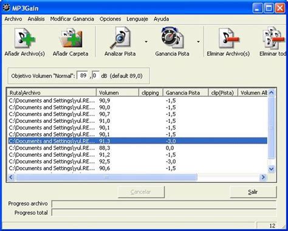
Task: Click the MP3Gain title bar app icon
Action: (x=7, y=8)
